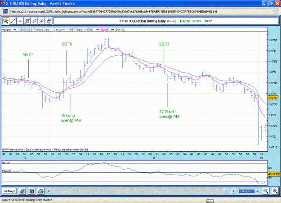Click the IT site icon in address bar

[x=5, y=12]
